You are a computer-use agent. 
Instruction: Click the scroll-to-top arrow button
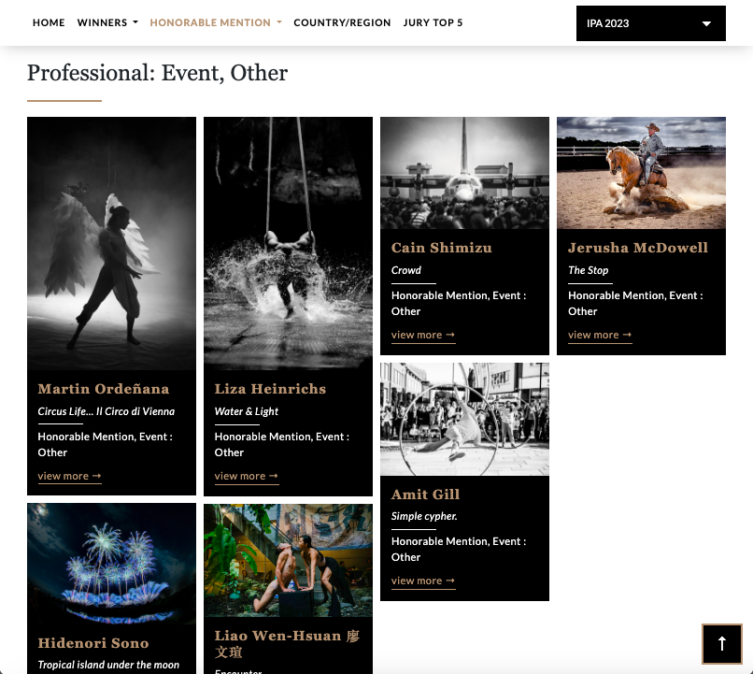pyautogui.click(x=721, y=643)
